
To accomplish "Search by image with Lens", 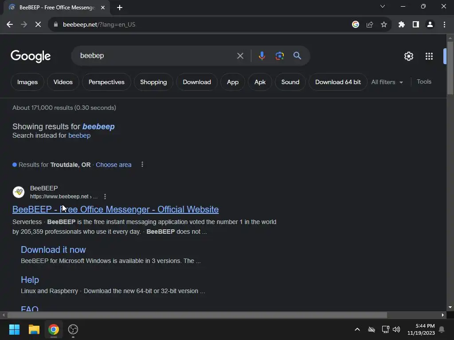I will tap(280, 56).
